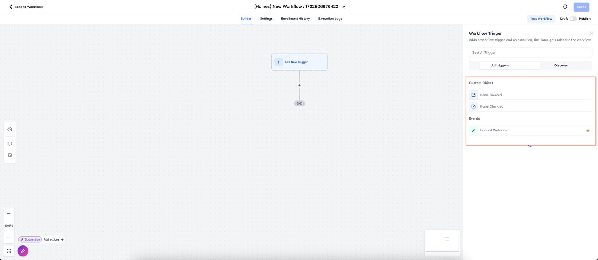Open the purple AI assistant button
This screenshot has width=598, height=260.
coord(23,251)
